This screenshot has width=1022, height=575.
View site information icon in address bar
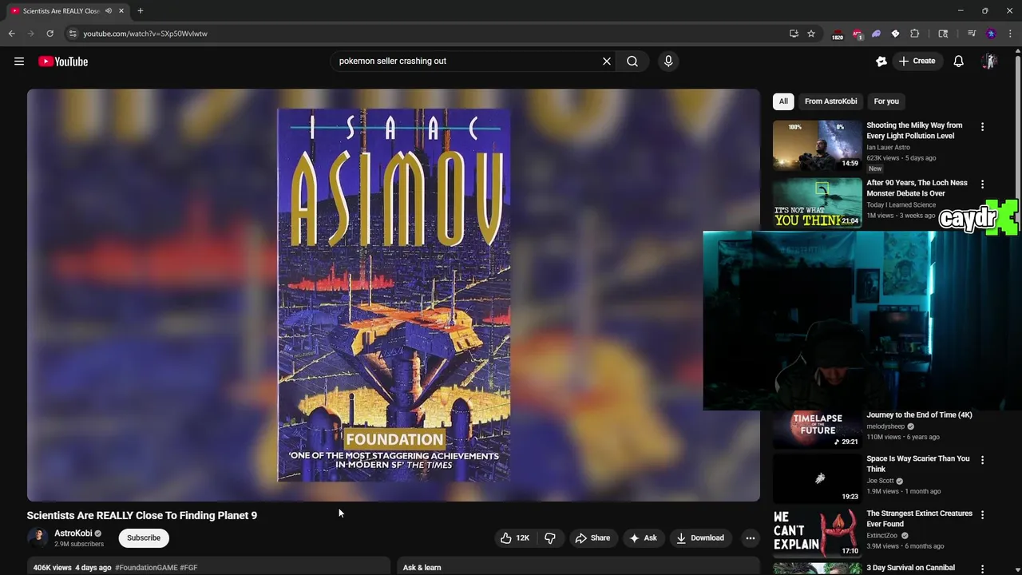pos(73,34)
